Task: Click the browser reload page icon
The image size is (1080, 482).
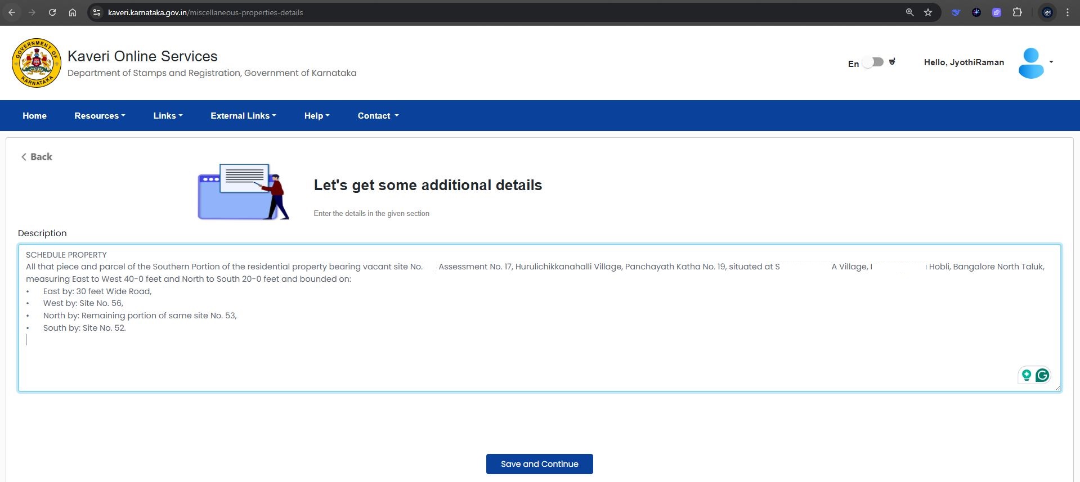Action: (x=52, y=12)
